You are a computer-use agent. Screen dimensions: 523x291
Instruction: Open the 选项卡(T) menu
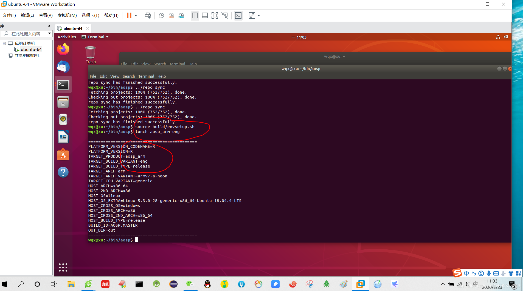click(90, 15)
